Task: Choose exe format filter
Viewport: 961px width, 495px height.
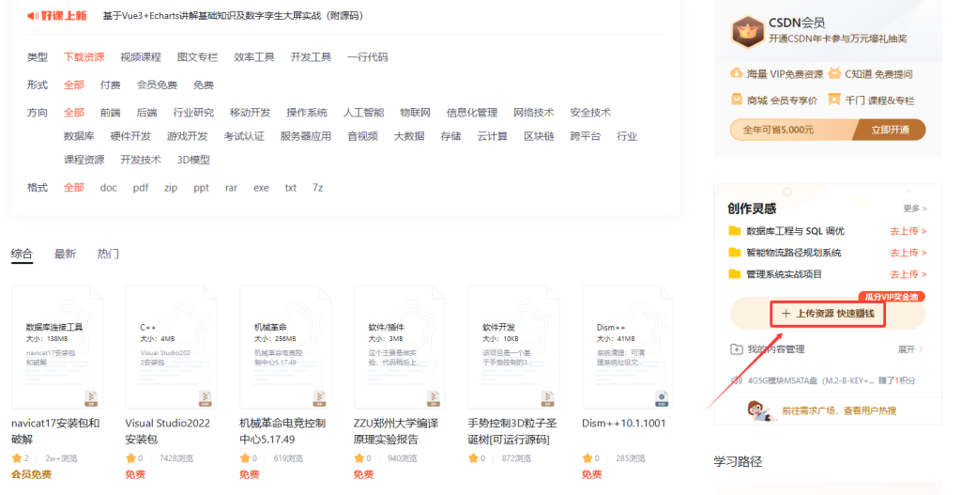Action: (x=261, y=188)
